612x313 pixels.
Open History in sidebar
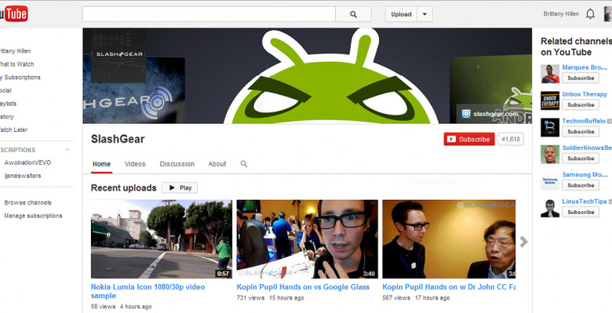tap(7, 117)
